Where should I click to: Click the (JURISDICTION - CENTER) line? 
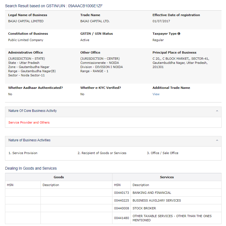[100, 59]
